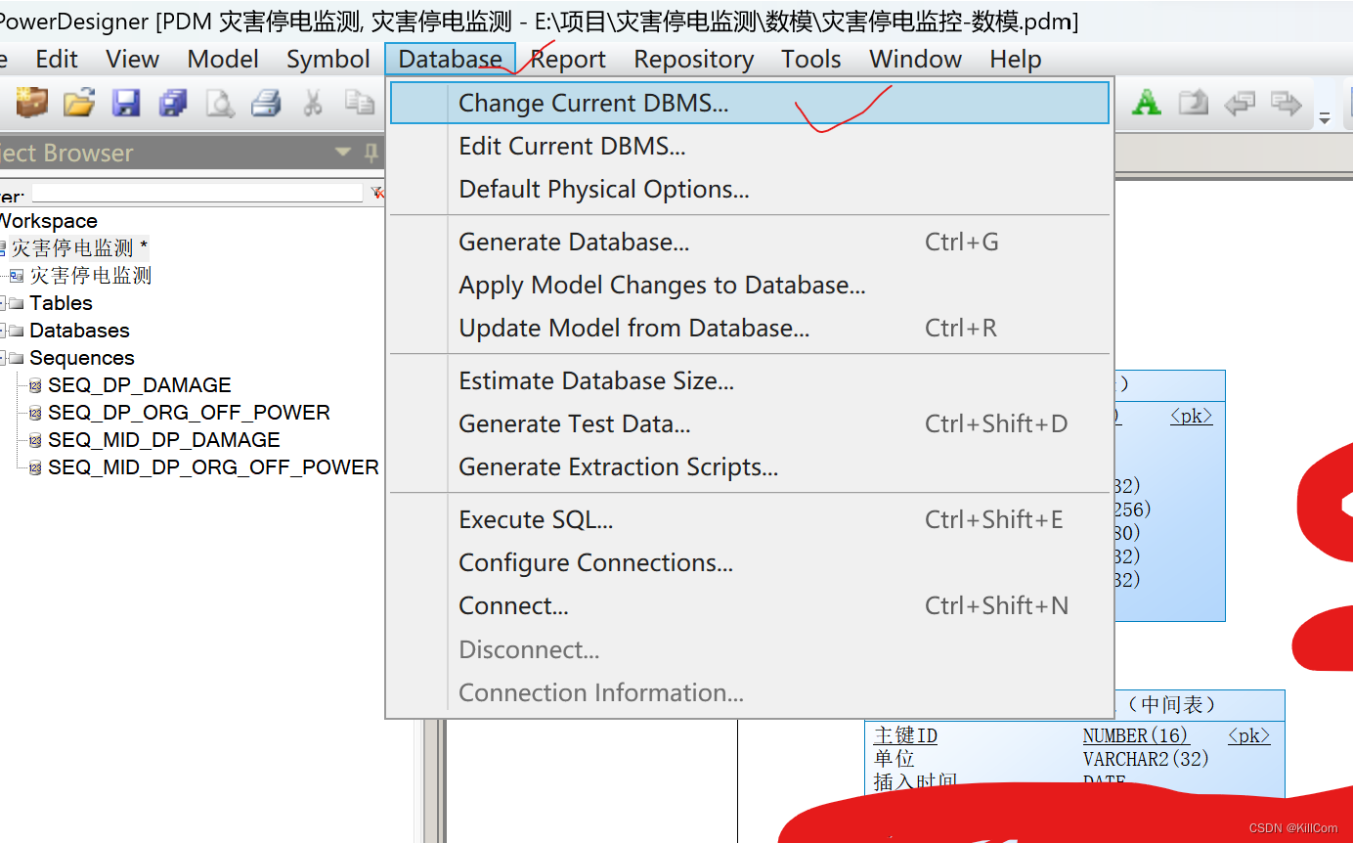The height and width of the screenshot is (843, 1353).
Task: Save the model using the floppy disk icon
Action: 126,103
